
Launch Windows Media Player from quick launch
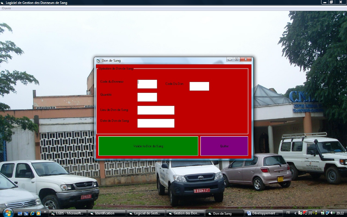39,214
